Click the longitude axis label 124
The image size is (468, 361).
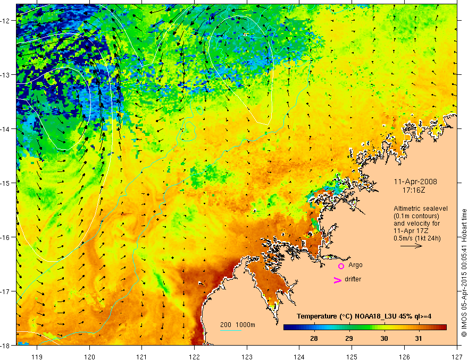pyautogui.click(x=299, y=357)
